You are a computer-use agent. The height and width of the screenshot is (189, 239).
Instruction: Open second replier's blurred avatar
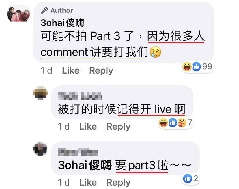(40, 149)
